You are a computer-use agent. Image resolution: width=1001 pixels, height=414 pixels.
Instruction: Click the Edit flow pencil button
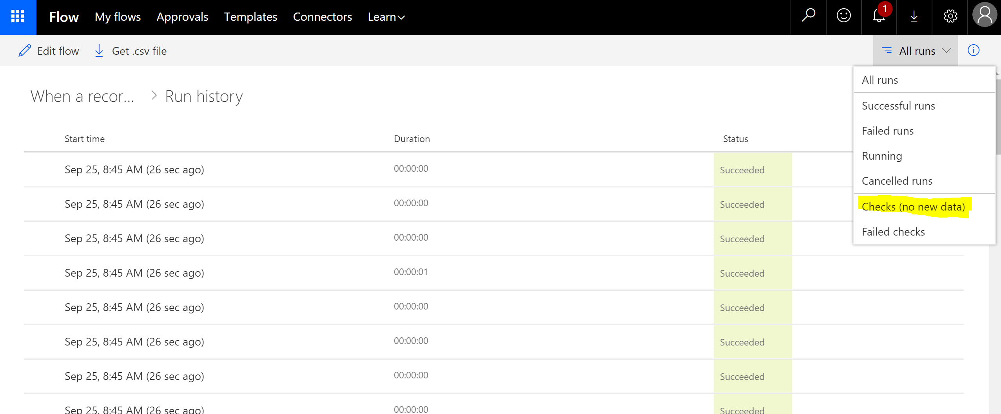[x=49, y=51]
